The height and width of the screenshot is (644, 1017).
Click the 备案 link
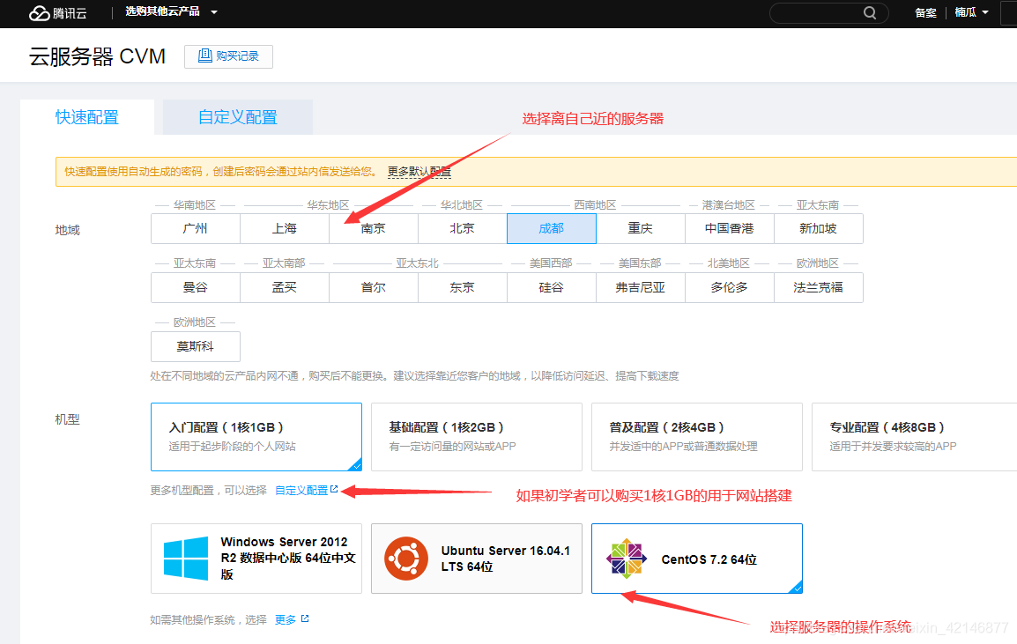[925, 12]
